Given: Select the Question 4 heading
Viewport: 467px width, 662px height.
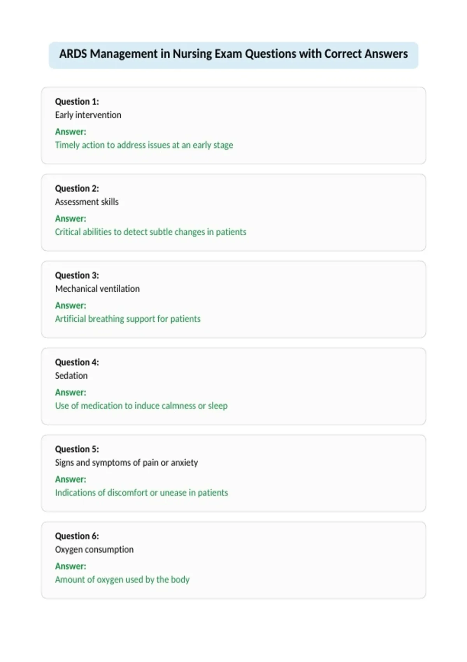Looking at the screenshot, I should (x=77, y=362).
